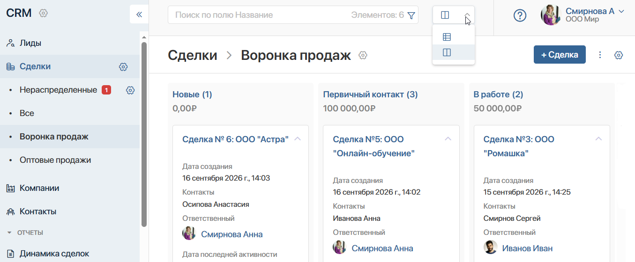
Task: Click Смирнов Сергей contact text
Action: point(512,218)
